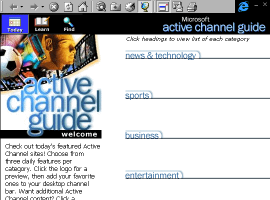Screen dimensions: 270x200
Task: Select the Today tab
Action: pyautogui.click(x=15, y=24)
